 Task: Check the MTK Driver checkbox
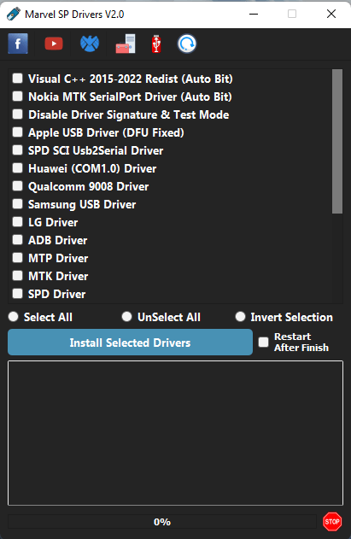click(x=18, y=276)
